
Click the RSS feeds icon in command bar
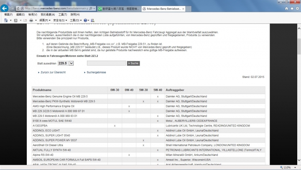pos(16,21)
